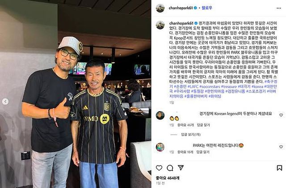Reply to the Korean legend comment
The width and height of the screenshot is (286, 188).
[x=203, y=125]
